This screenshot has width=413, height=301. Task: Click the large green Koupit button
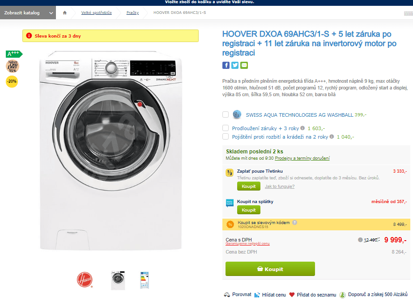(x=270, y=269)
